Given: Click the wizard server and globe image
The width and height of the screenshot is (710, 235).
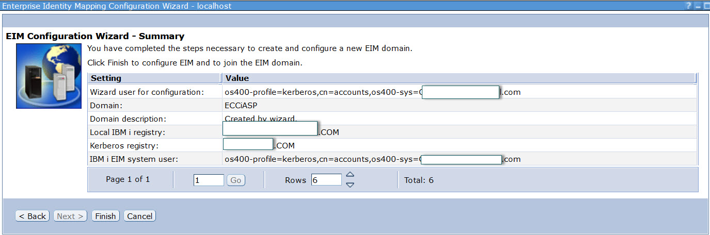Looking at the screenshot, I should coord(49,76).
